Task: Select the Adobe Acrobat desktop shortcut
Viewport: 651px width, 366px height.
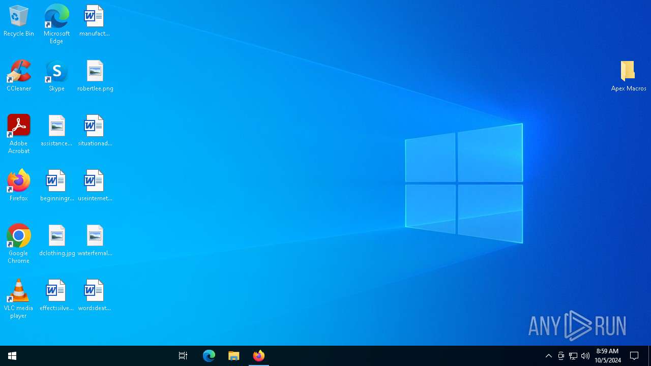Action: (x=19, y=134)
